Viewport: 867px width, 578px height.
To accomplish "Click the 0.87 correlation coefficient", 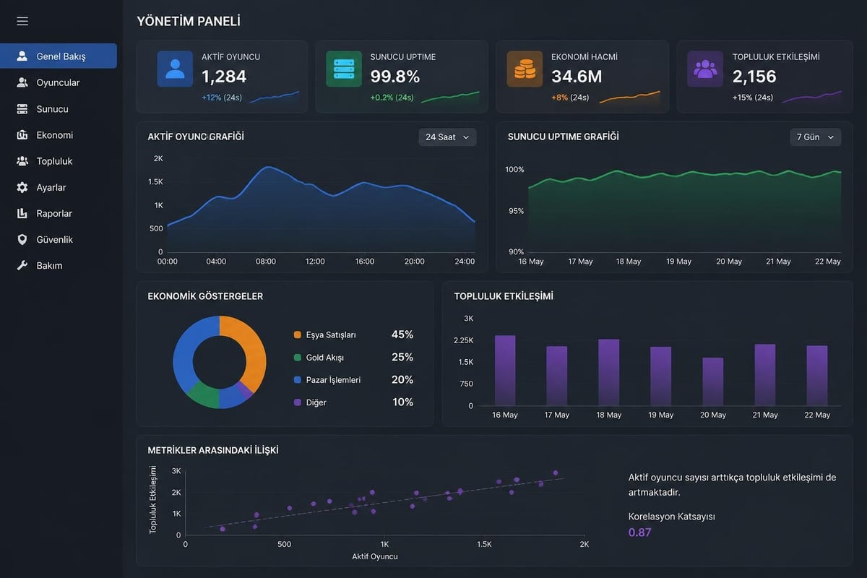I will click(639, 532).
